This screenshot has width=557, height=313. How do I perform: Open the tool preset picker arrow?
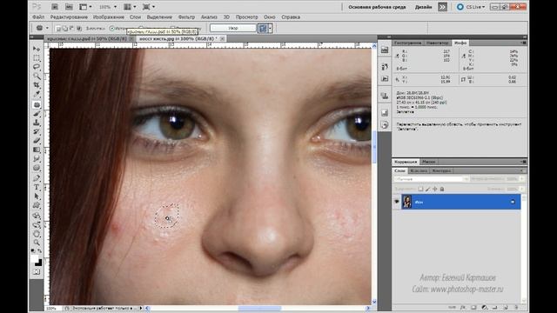click(47, 28)
